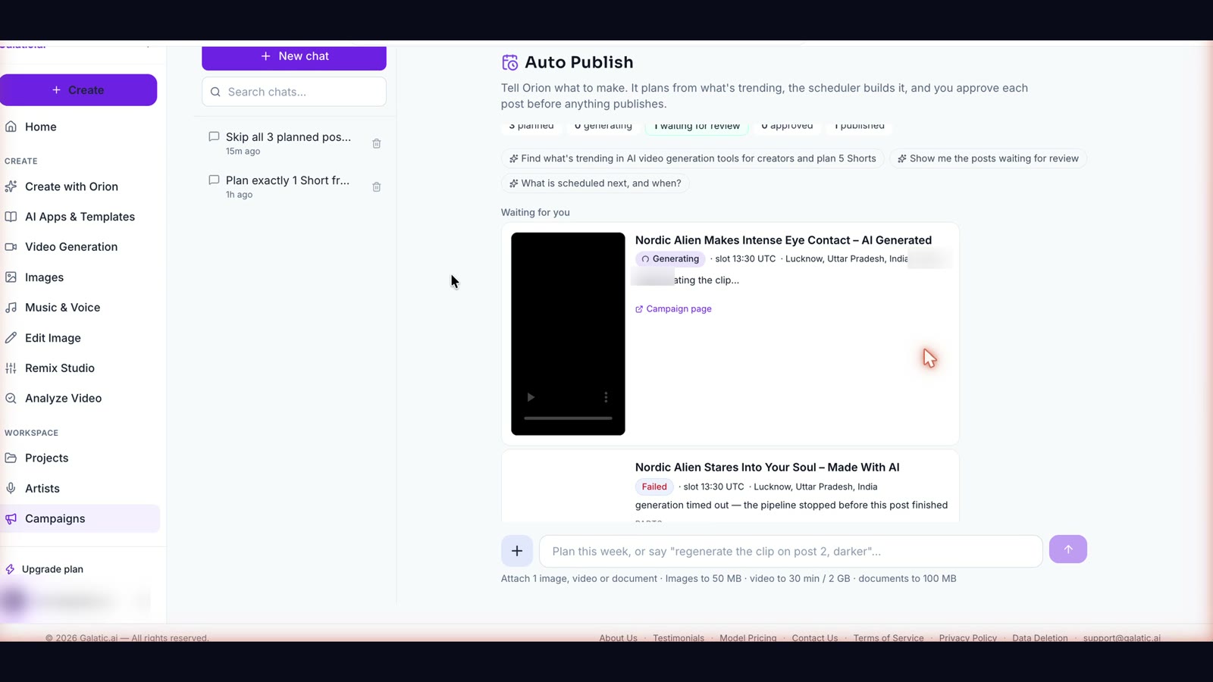
Task: Click the Generating status badge
Action: point(670,259)
